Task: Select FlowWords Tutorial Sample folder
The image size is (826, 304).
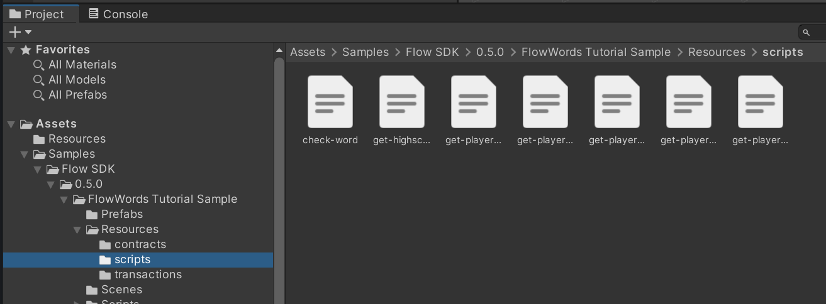Action: point(162,199)
